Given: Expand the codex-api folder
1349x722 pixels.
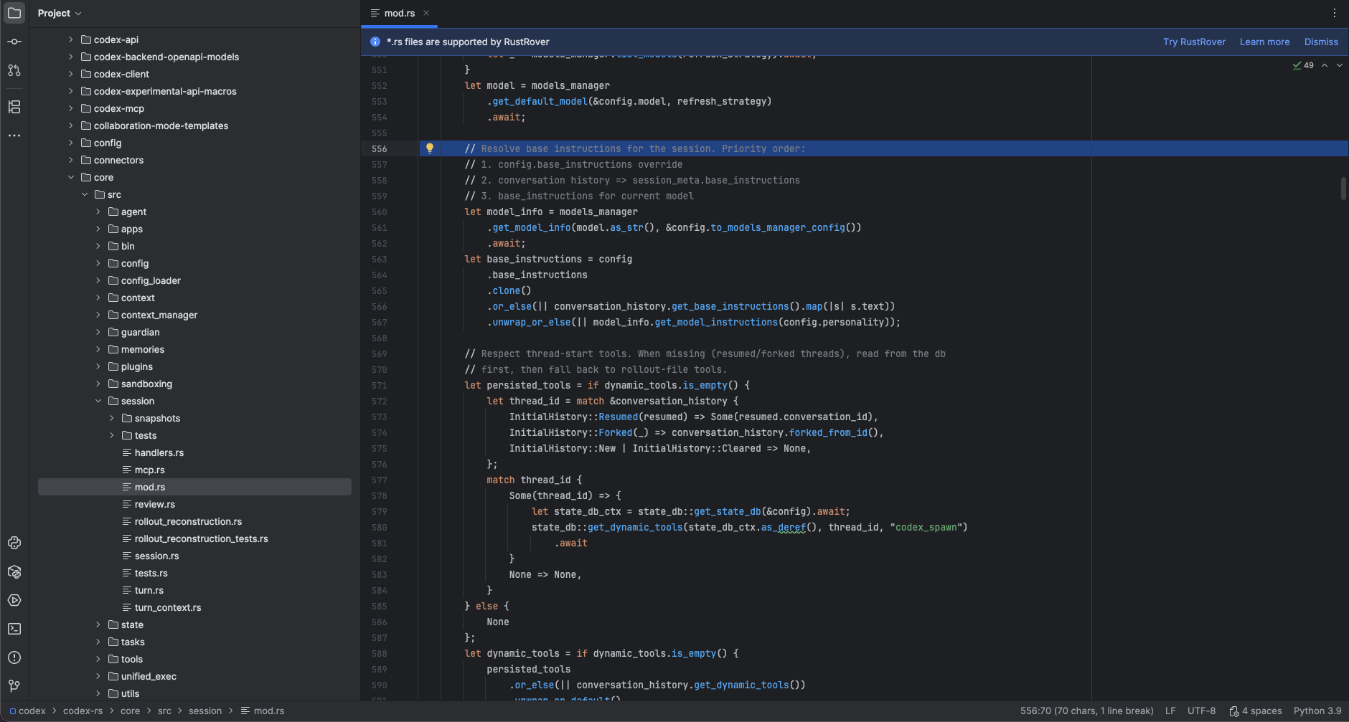Looking at the screenshot, I should tap(70, 39).
